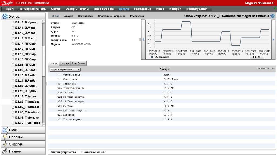
Task: Select X.1.29_Г.Колбаса in the device tree
Action: pyautogui.click(x=27, y=107)
